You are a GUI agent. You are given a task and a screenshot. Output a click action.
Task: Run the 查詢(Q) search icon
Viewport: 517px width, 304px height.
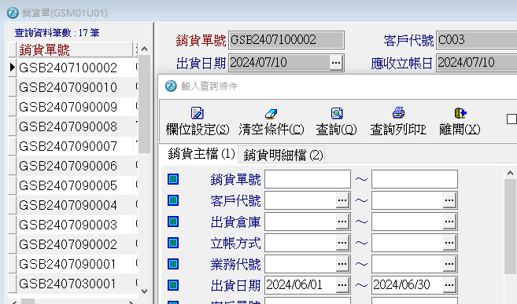point(337,113)
